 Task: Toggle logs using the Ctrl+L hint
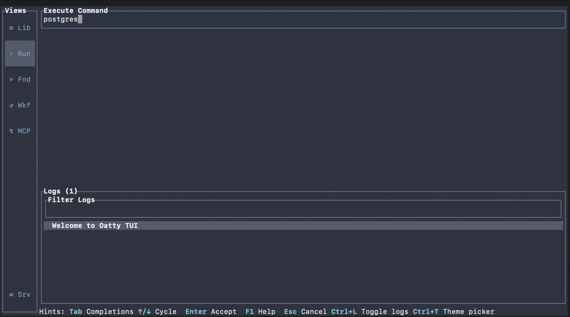point(344,311)
